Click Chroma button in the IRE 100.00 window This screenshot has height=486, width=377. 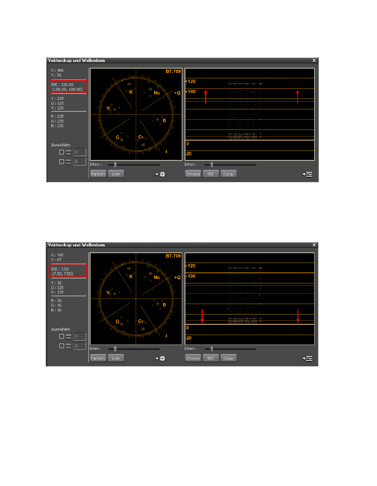tap(193, 174)
